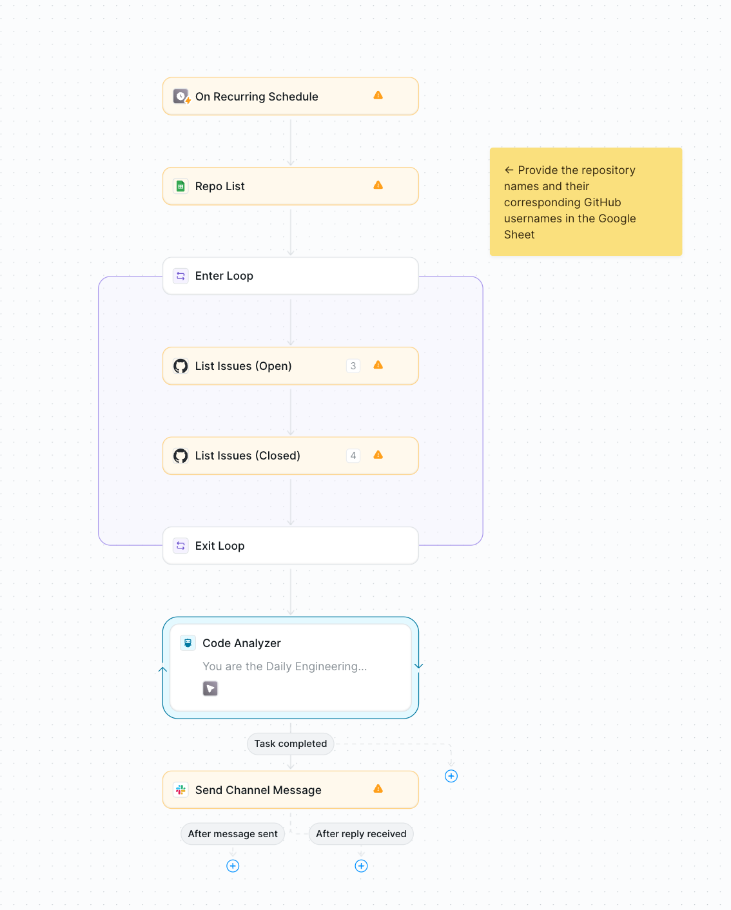Open the Code Analyzer agent node
This screenshot has height=910, width=731.
(x=291, y=668)
